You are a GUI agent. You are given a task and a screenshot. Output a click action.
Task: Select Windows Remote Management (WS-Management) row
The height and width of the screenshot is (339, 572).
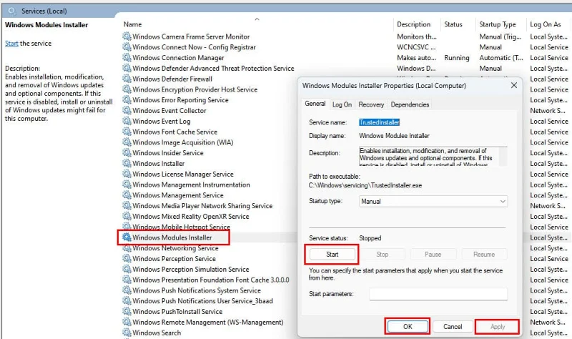point(208,323)
